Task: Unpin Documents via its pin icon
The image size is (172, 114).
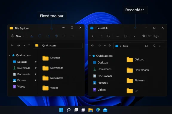Action: point(35,74)
